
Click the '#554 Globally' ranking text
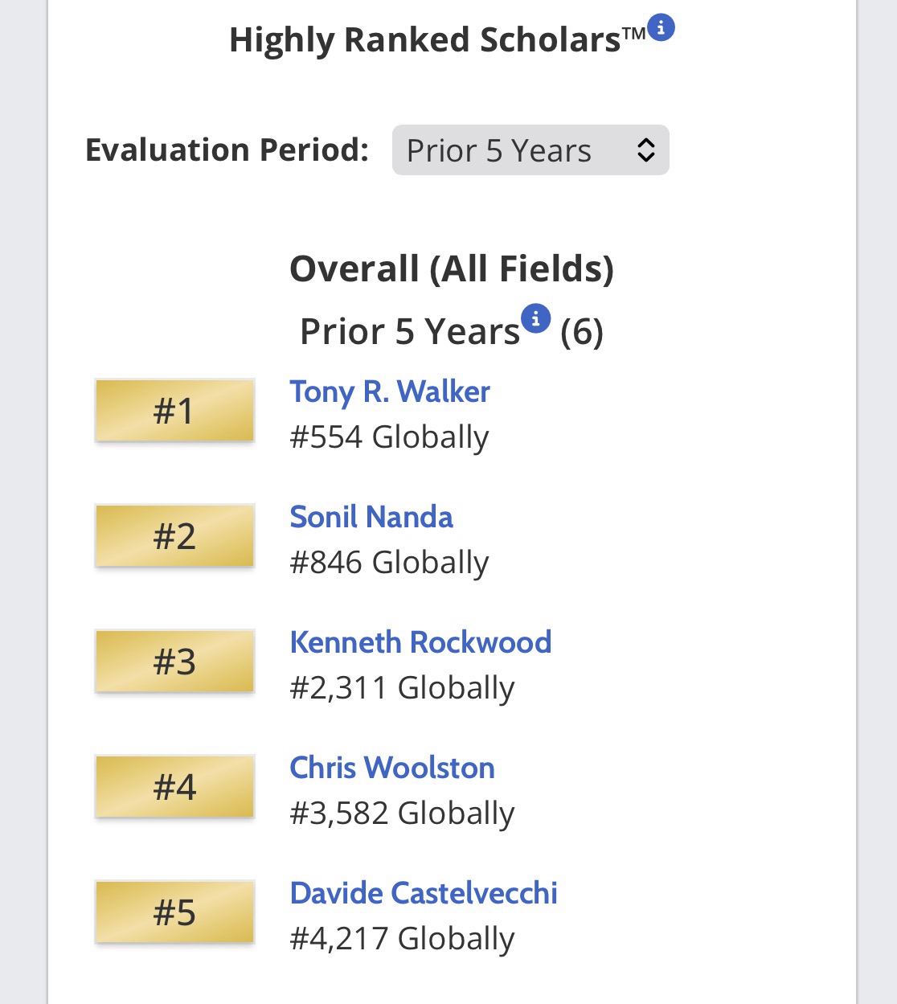[x=389, y=437]
